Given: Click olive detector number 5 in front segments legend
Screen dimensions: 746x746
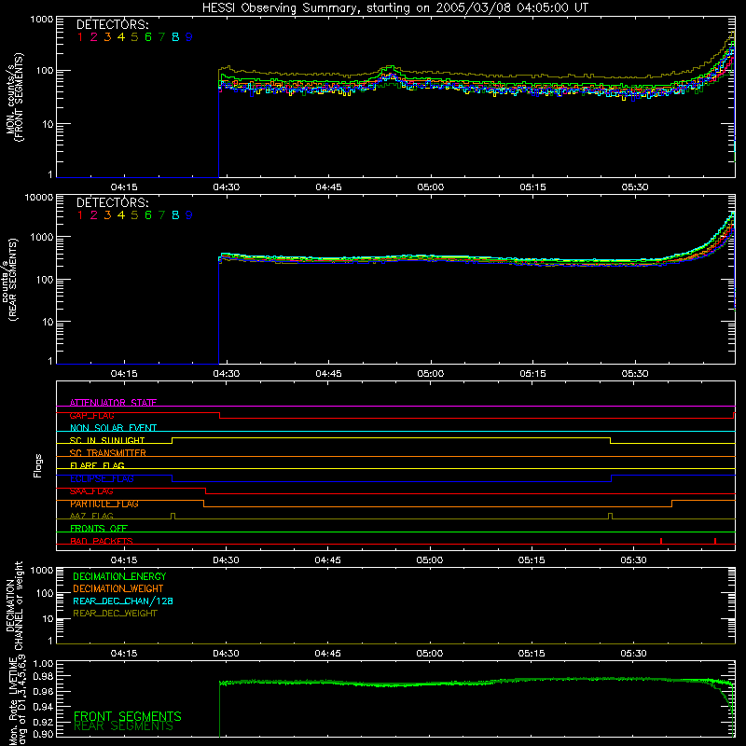Looking at the screenshot, I should coord(134,37).
